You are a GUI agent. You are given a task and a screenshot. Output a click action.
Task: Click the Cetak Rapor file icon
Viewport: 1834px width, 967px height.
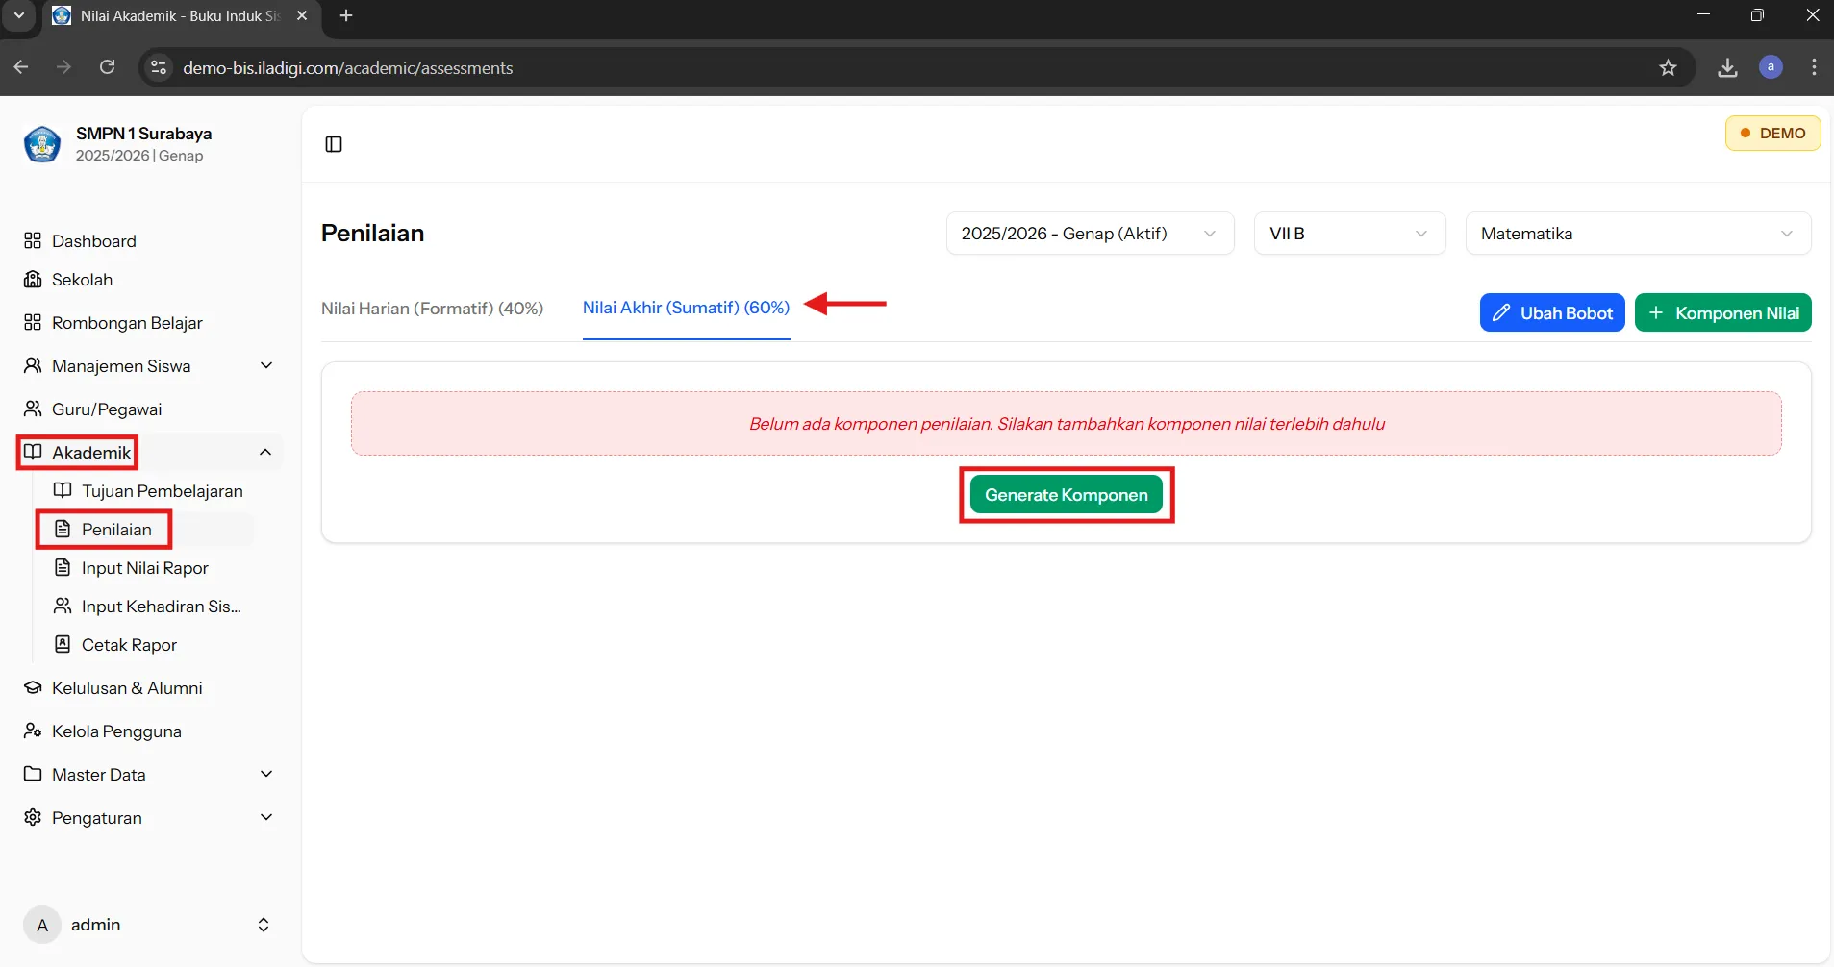[x=63, y=644]
